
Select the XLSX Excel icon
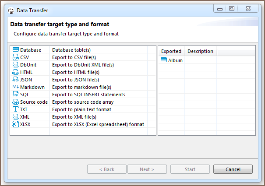coord(15,124)
